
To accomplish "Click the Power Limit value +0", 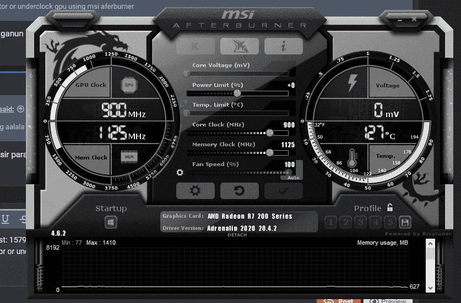I will pos(291,85).
